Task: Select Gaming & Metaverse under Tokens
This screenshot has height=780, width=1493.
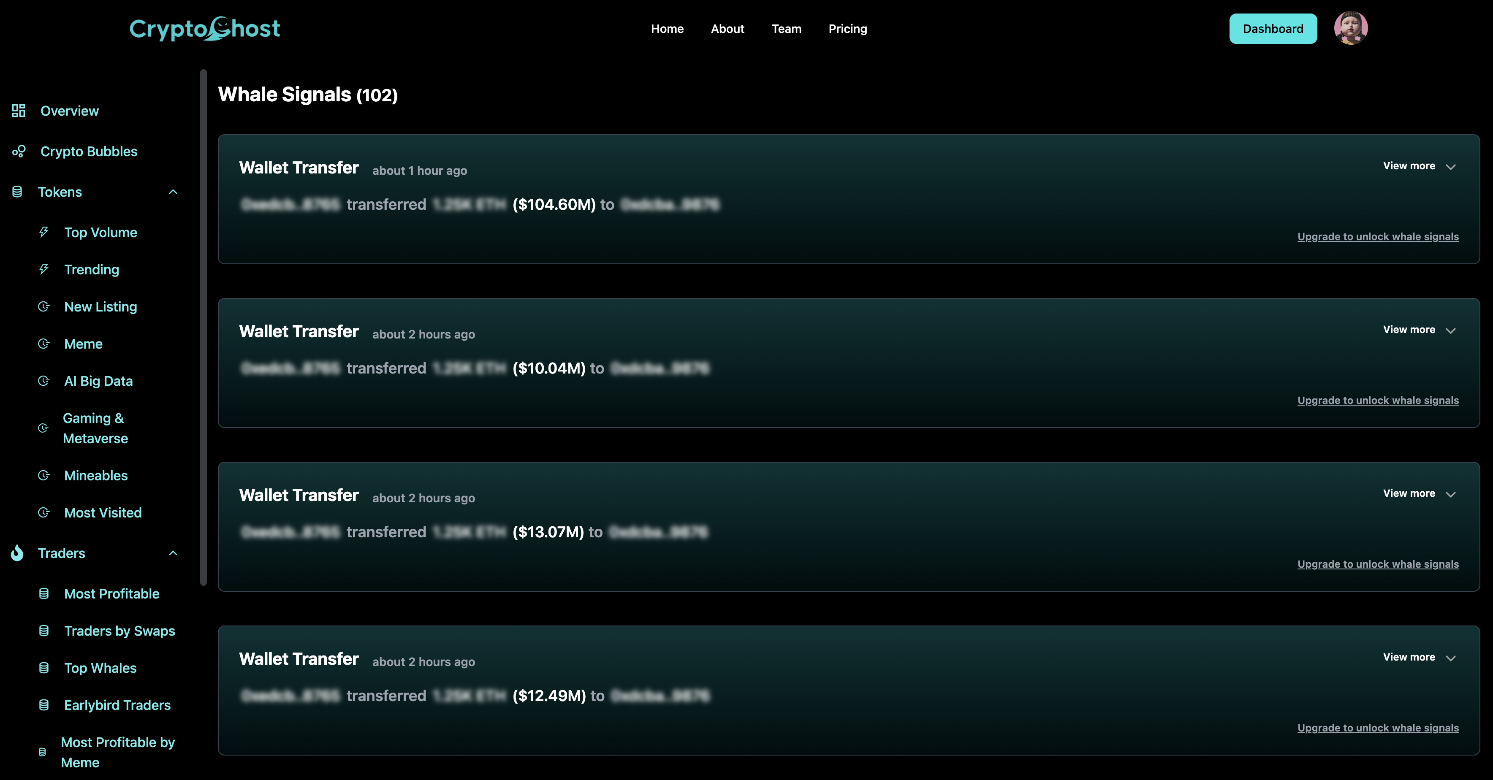Action: point(95,428)
